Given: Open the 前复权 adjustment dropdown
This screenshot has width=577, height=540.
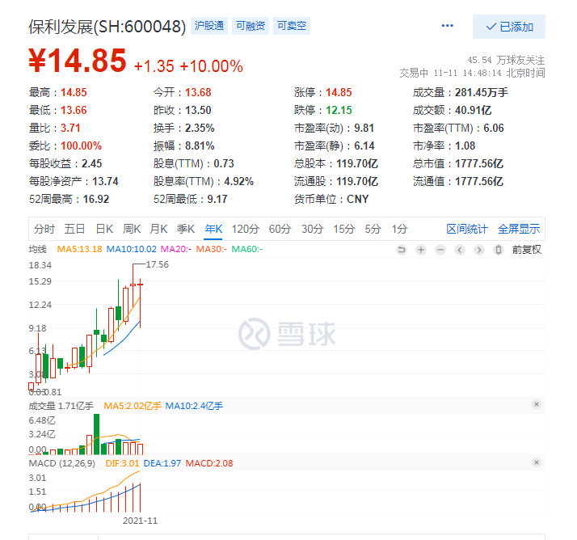Looking at the screenshot, I should [x=527, y=250].
